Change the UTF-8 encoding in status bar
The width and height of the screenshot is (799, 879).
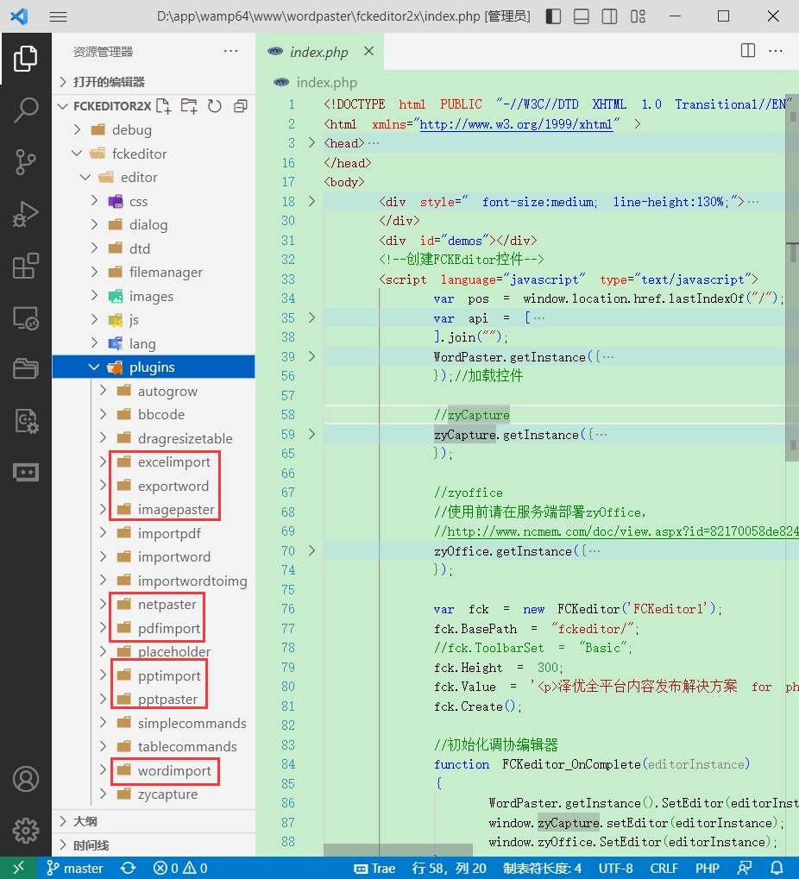[x=615, y=868]
